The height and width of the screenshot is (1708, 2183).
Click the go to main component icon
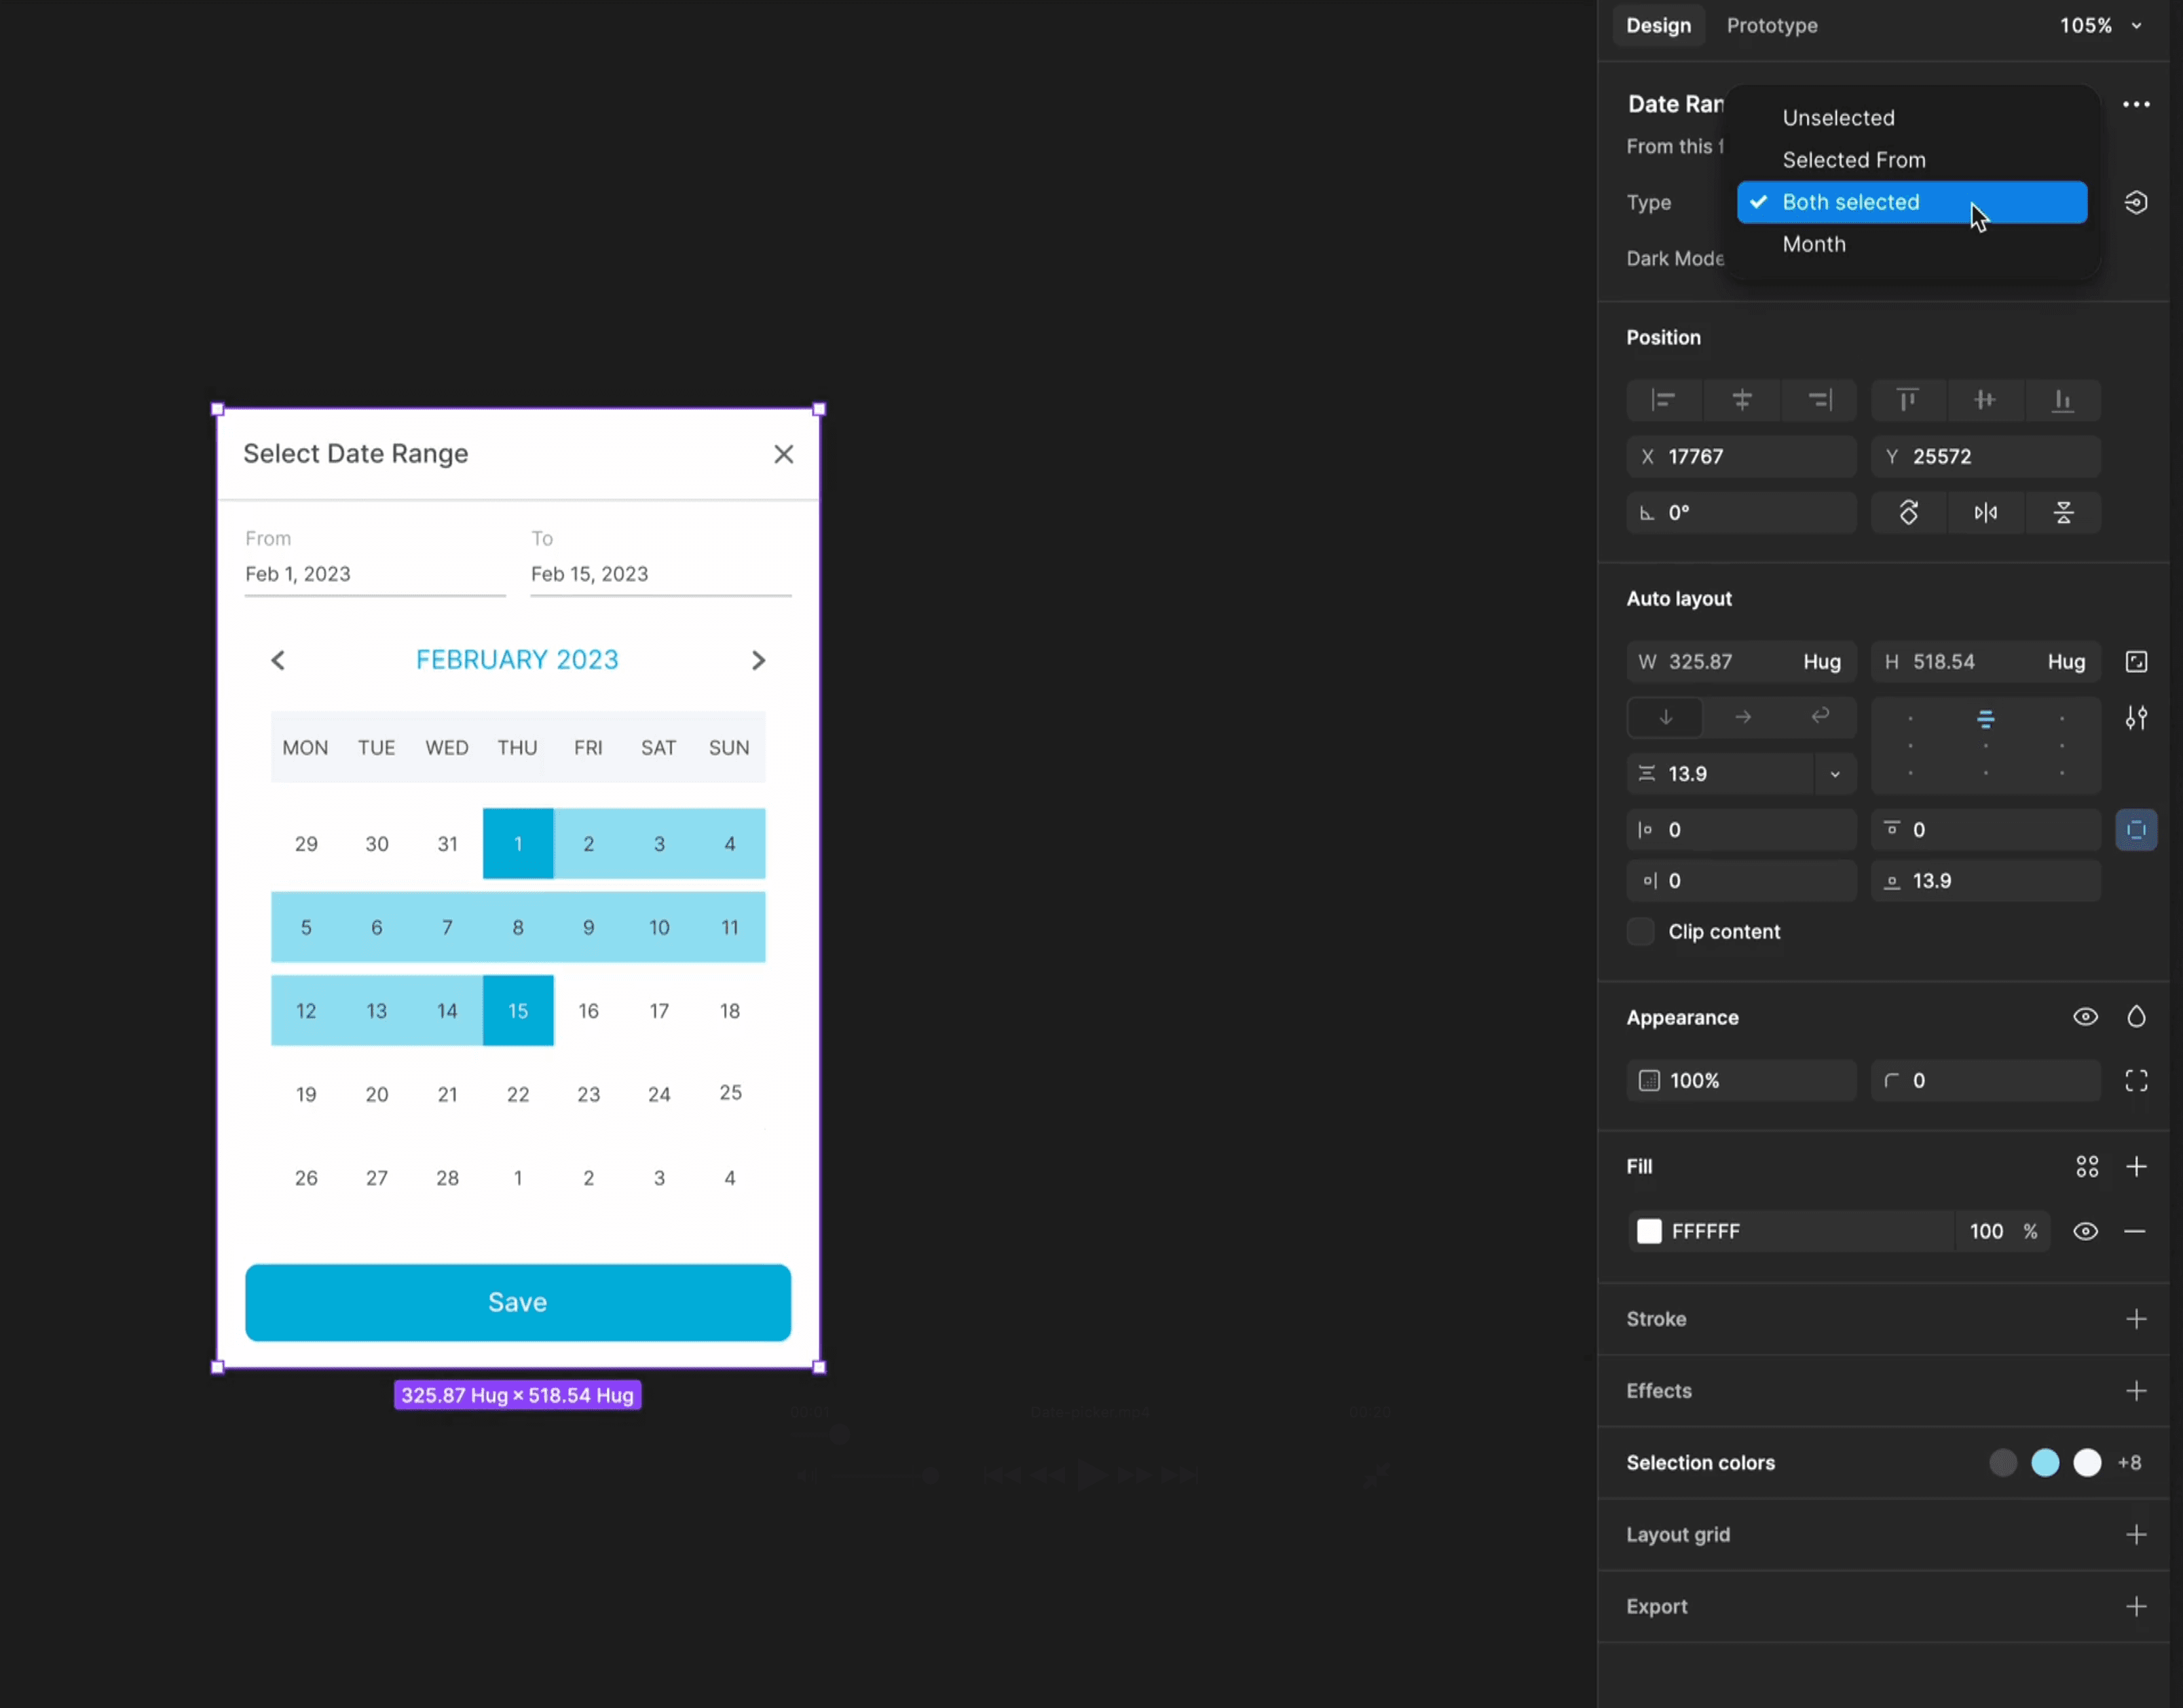point(2136,202)
